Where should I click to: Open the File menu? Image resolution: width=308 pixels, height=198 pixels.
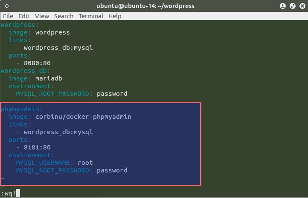point(8,16)
